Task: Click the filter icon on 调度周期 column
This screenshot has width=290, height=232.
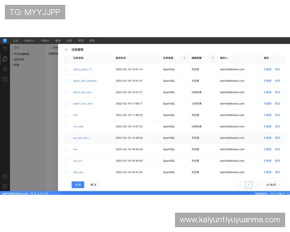Action: tap(213, 58)
